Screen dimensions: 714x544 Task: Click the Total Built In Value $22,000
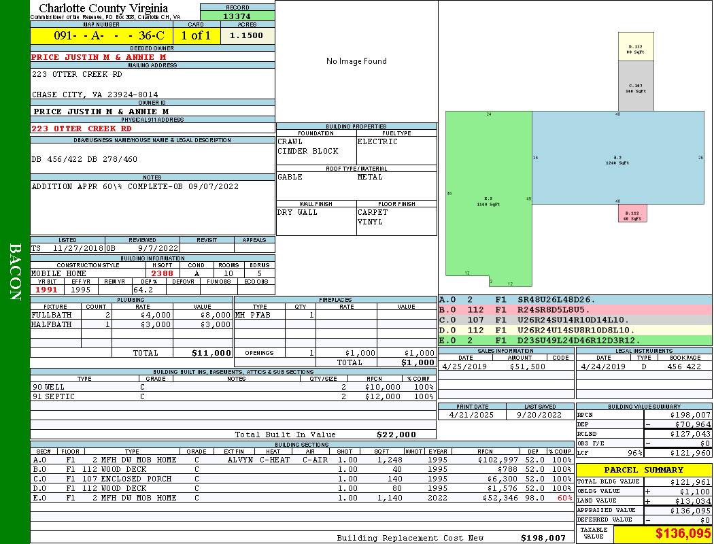pyautogui.click(x=396, y=435)
